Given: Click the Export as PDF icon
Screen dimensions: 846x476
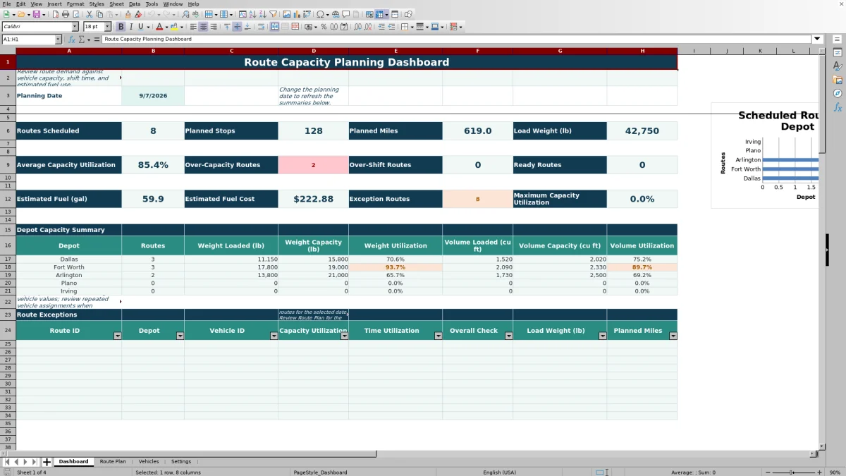Looking at the screenshot, I should tap(54, 14).
